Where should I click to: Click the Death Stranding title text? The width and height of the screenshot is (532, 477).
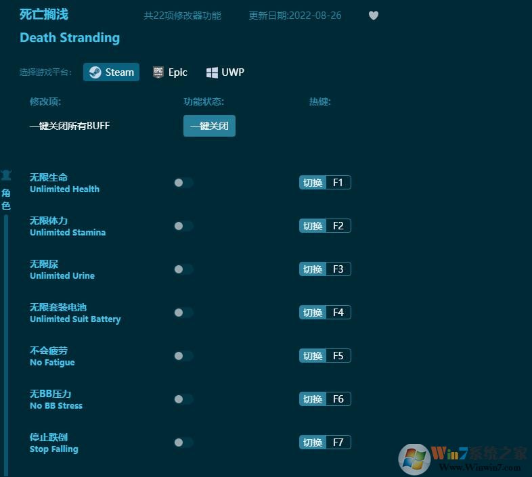point(70,37)
